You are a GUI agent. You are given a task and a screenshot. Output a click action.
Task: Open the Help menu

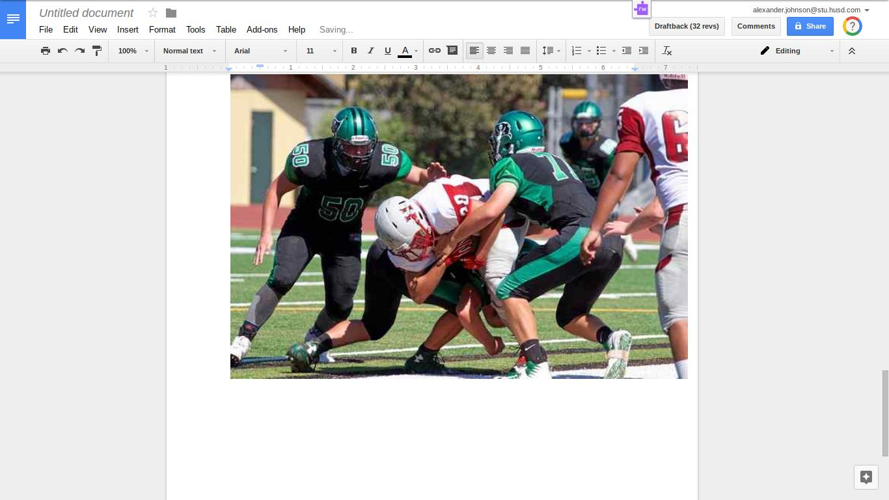tap(297, 29)
